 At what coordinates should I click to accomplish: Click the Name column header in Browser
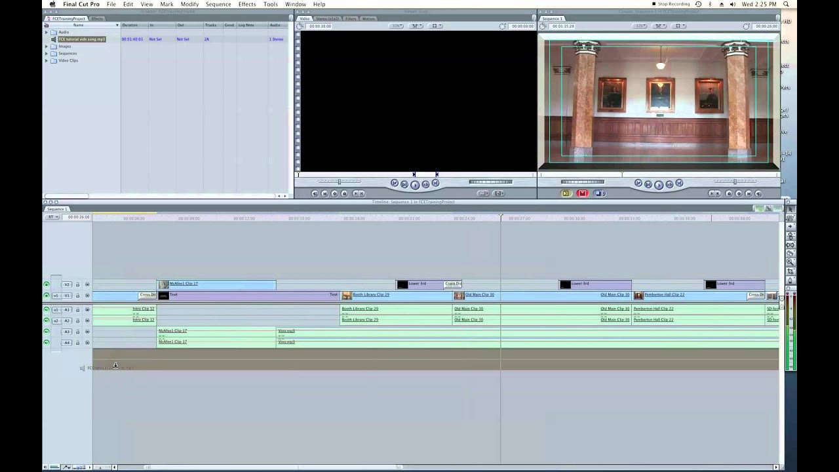pos(79,25)
